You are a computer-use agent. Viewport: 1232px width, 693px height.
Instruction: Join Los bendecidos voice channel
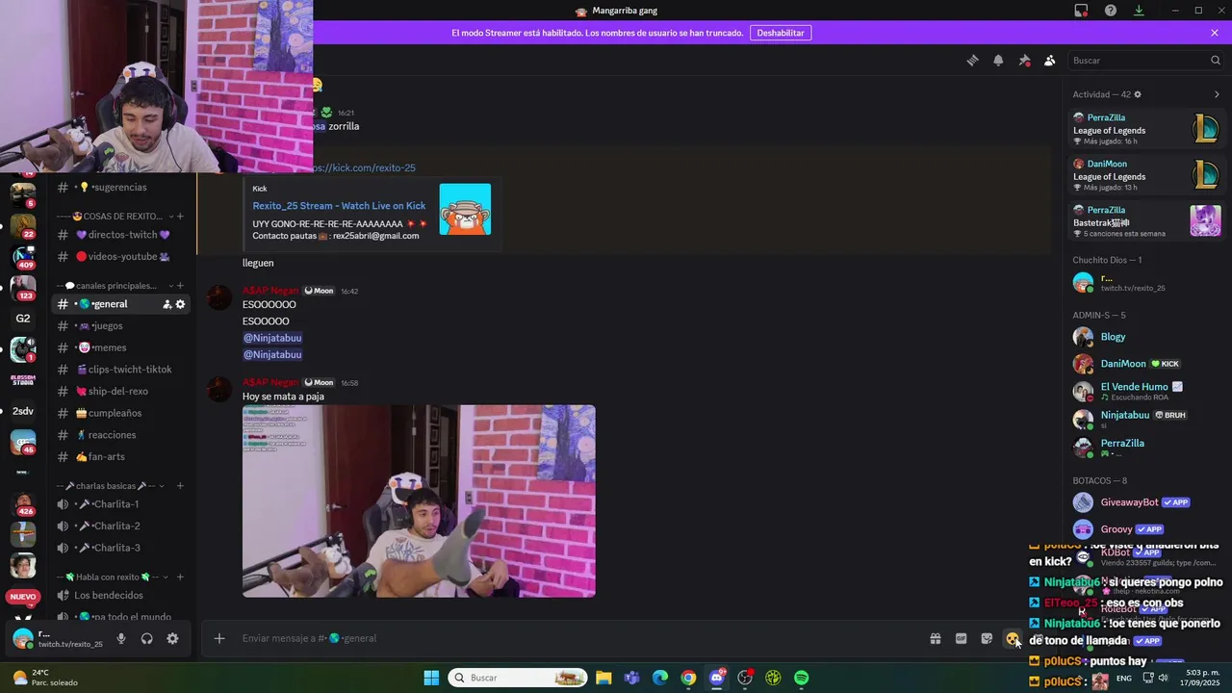click(122, 596)
